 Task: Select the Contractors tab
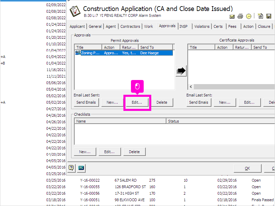(x=130, y=26)
